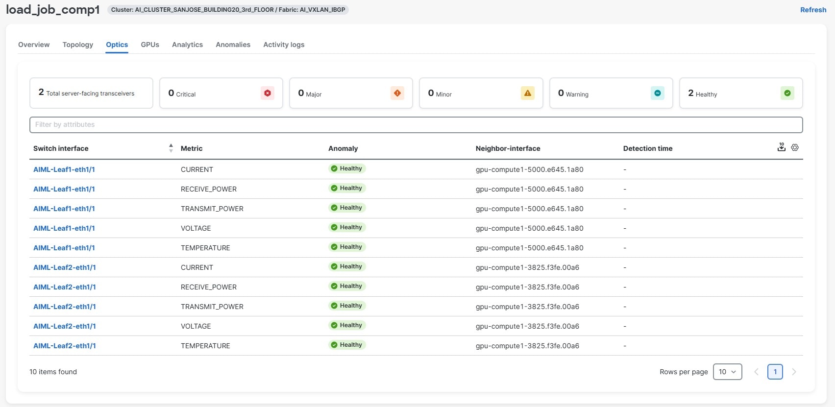835x407 pixels.
Task: Click the yellow Minor warning triangle icon
Action: coord(527,93)
